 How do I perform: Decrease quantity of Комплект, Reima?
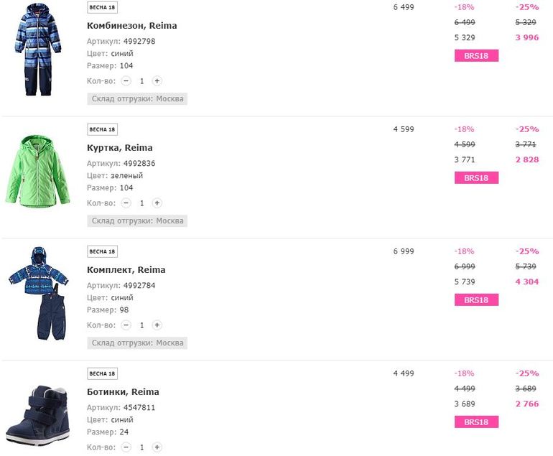click(126, 325)
